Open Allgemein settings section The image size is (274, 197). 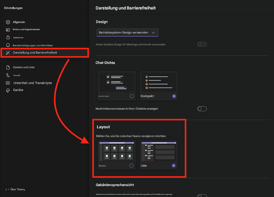[x=19, y=22]
